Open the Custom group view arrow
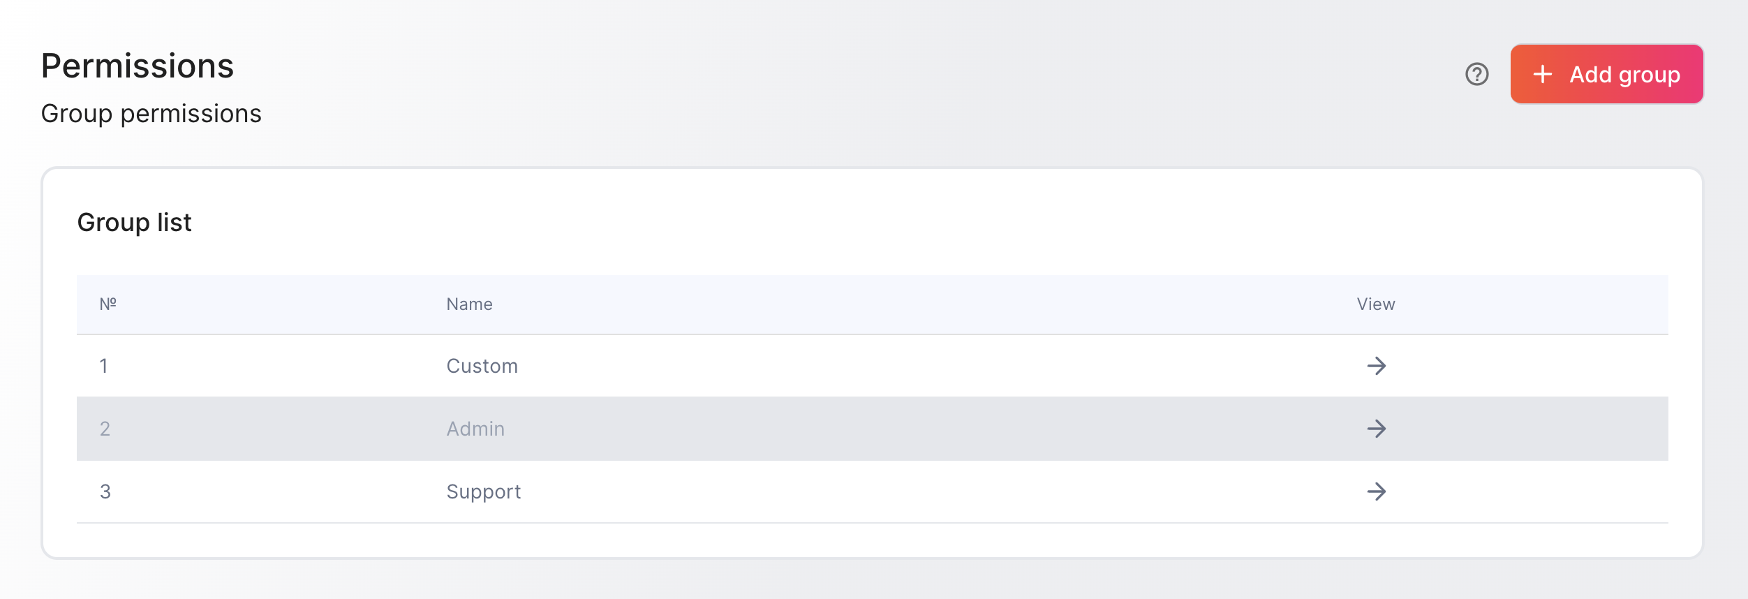 (1376, 366)
